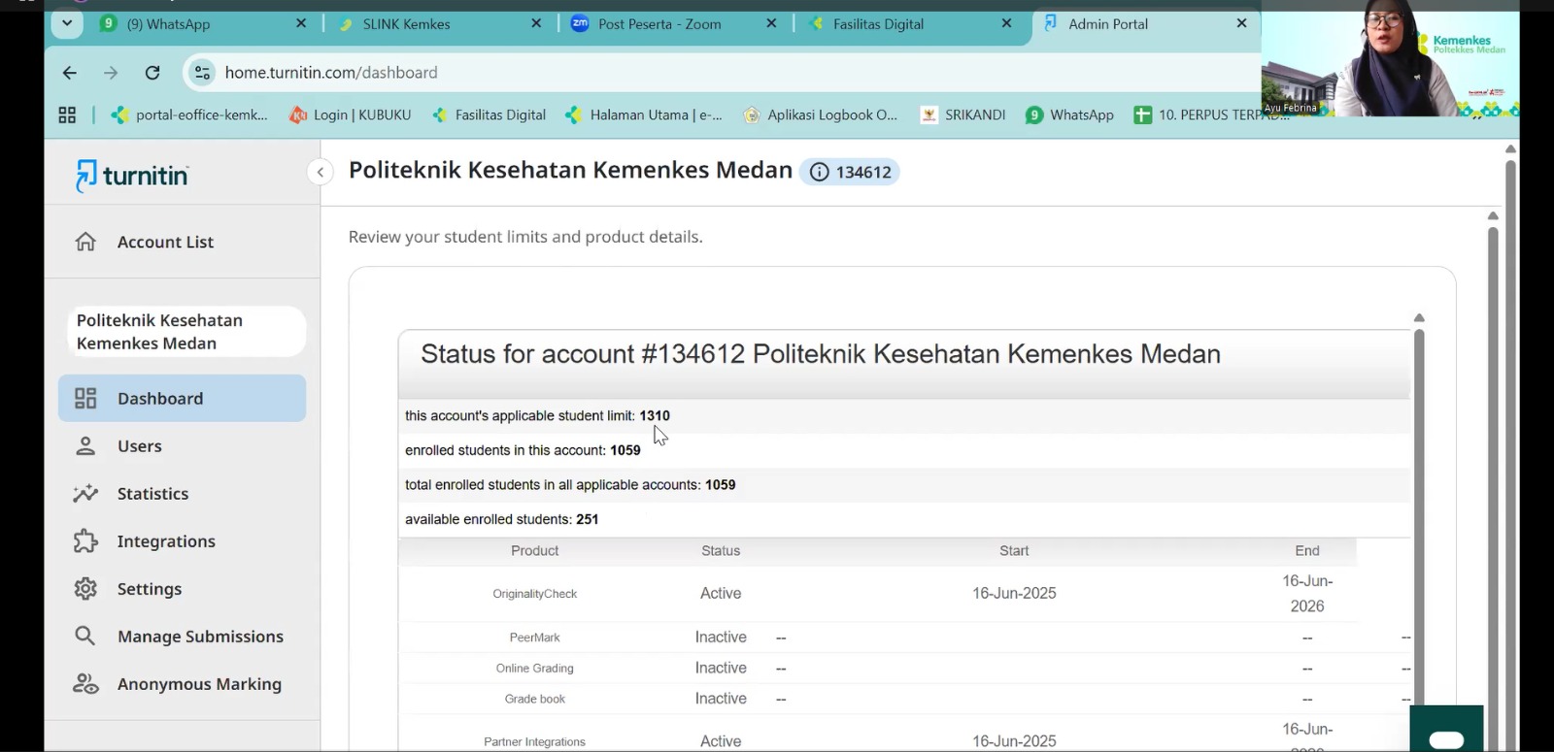Click the Account List home icon
Image resolution: width=1554 pixels, height=752 pixels.
point(85,242)
